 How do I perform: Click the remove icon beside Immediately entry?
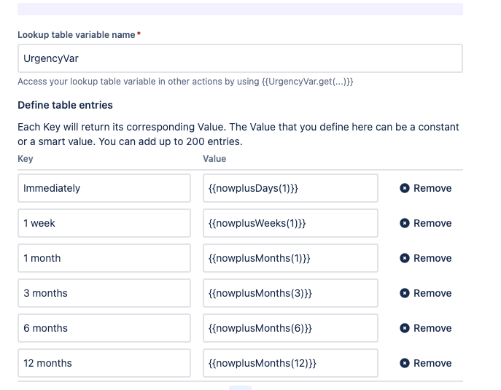[405, 188]
